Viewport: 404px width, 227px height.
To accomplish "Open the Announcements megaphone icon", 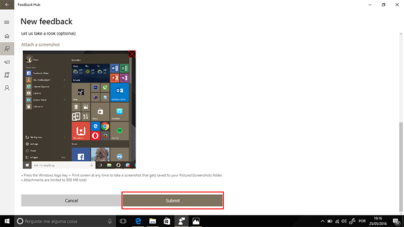I will coord(7,62).
